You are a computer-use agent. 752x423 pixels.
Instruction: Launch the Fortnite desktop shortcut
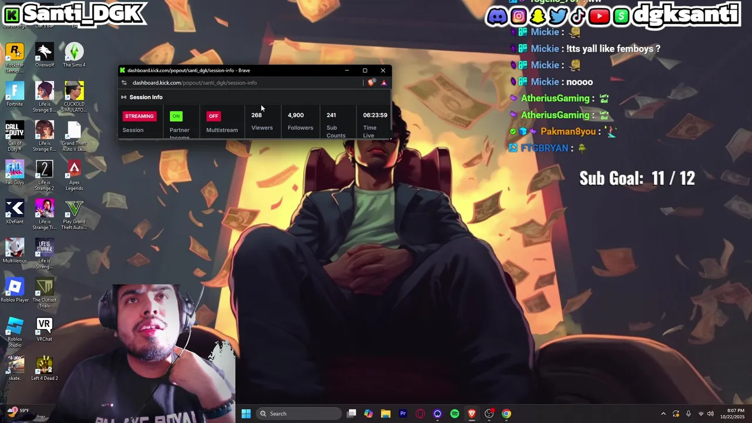tap(15, 95)
